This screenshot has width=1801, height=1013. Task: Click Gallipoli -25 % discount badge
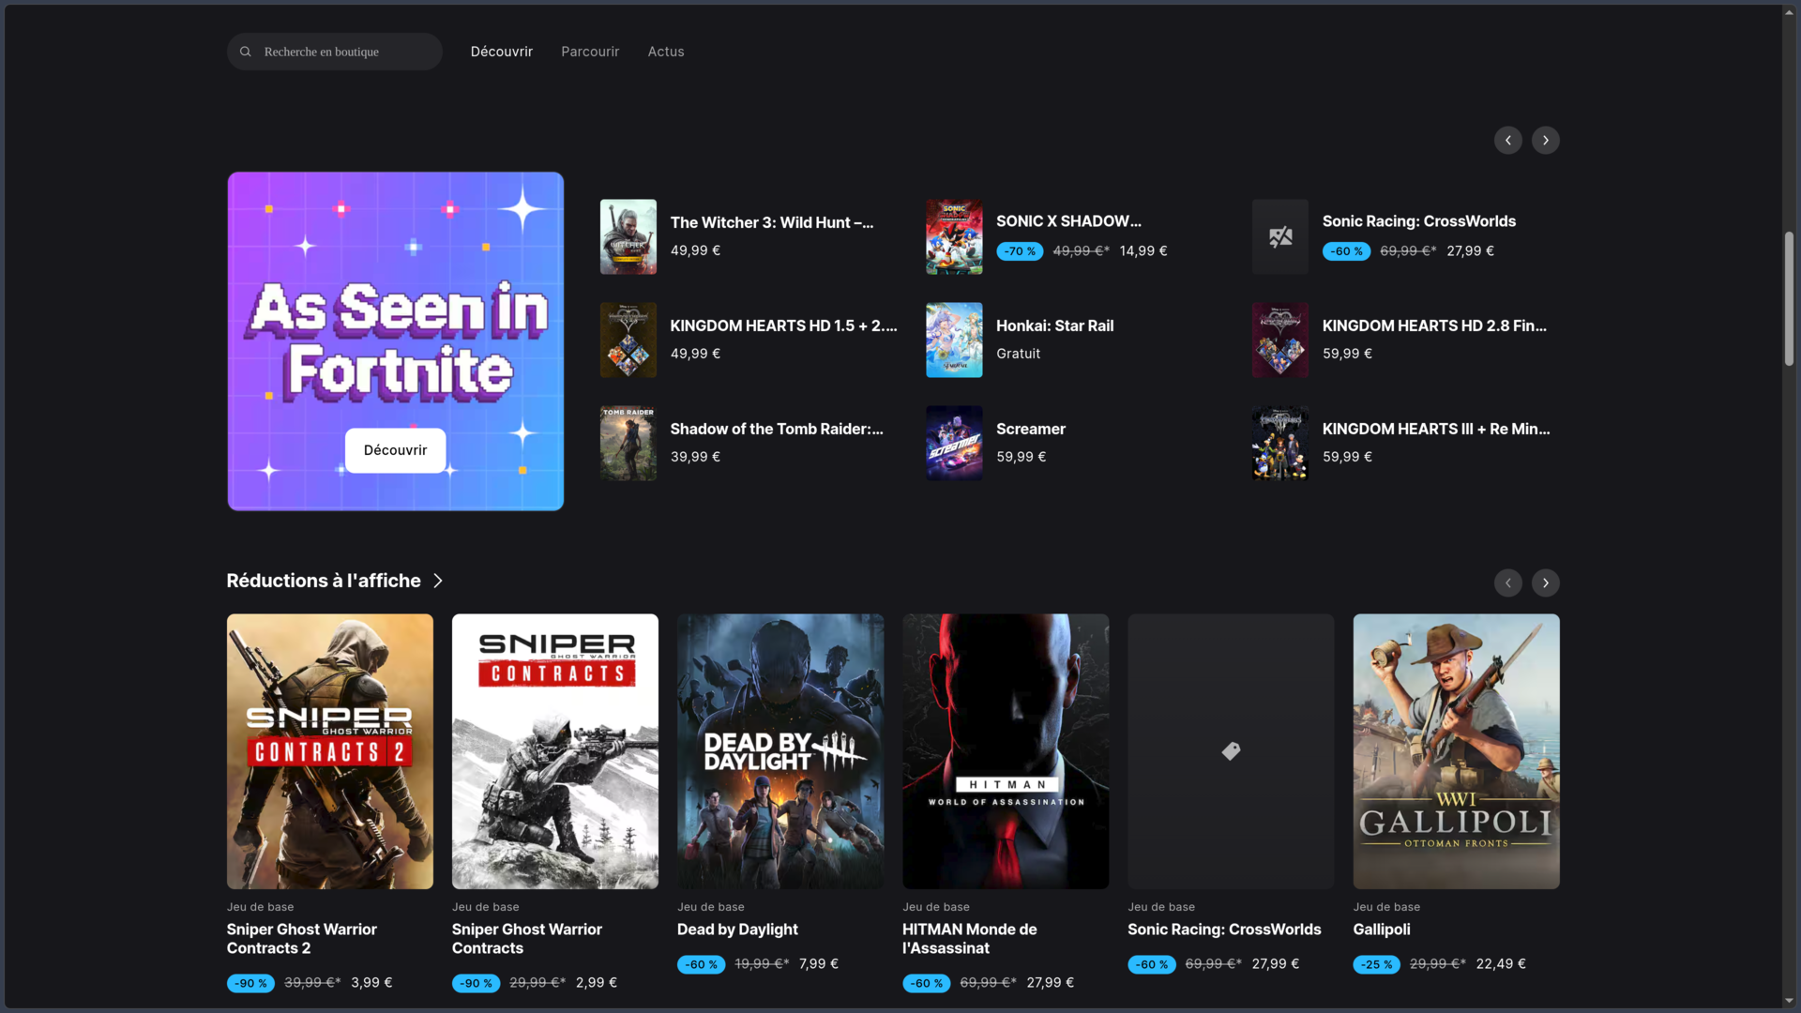[1376, 964]
